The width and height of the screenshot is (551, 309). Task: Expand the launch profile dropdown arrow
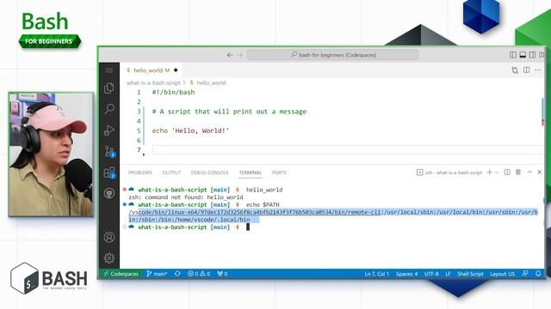click(x=497, y=173)
